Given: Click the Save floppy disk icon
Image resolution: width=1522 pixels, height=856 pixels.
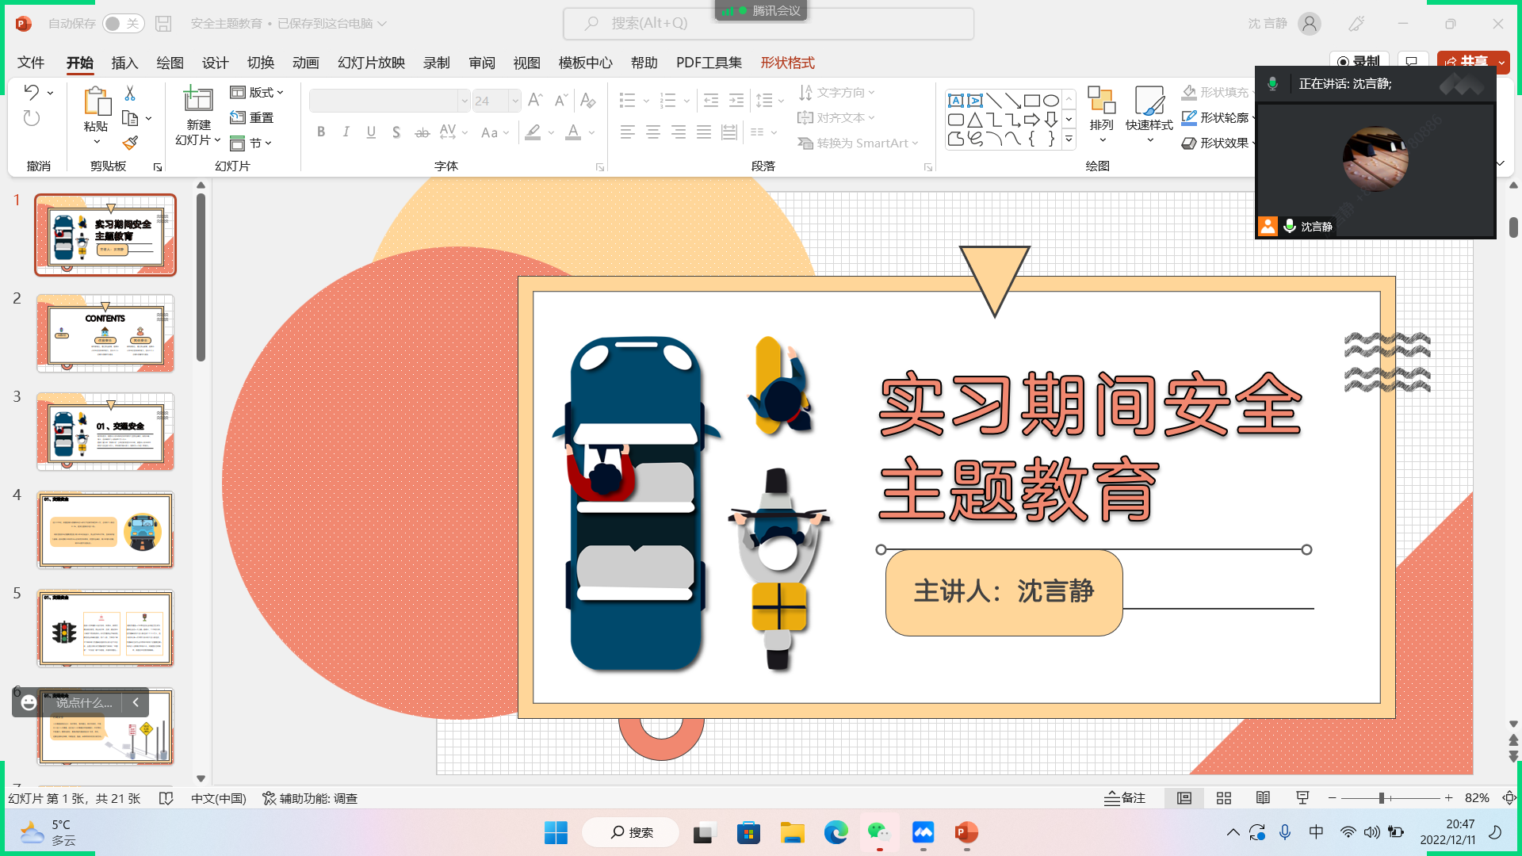Looking at the screenshot, I should pyautogui.click(x=163, y=24).
